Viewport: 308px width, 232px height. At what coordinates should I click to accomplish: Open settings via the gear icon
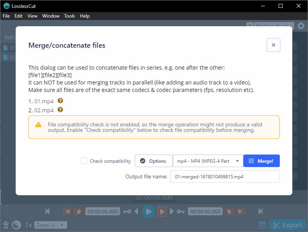[x=301, y=26]
